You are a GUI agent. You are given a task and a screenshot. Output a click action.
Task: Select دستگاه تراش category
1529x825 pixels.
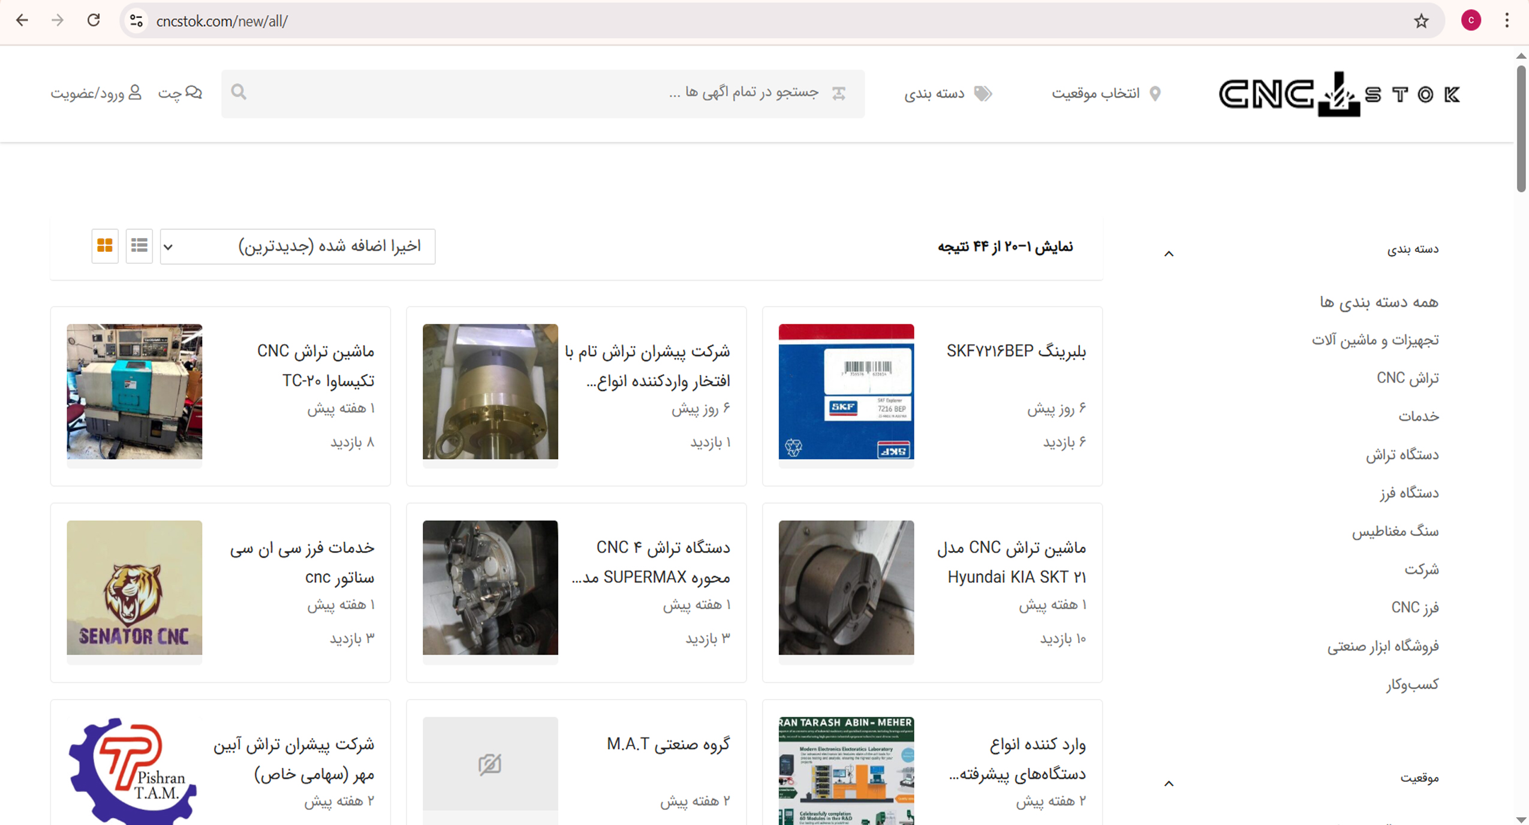[1402, 454]
